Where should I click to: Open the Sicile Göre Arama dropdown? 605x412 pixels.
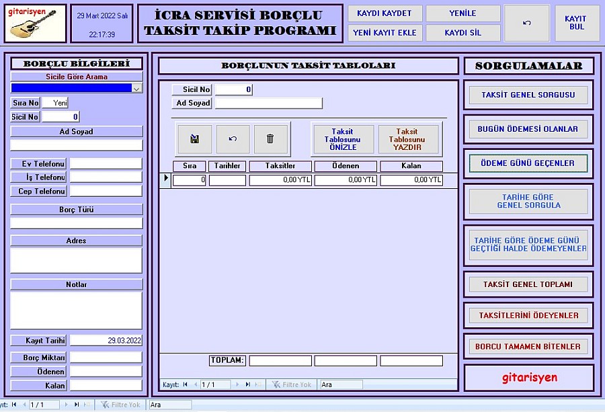coord(137,88)
